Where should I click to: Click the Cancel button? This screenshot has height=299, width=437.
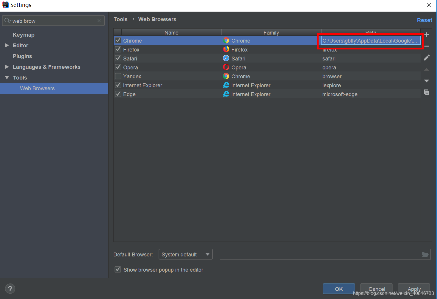(x=376, y=289)
